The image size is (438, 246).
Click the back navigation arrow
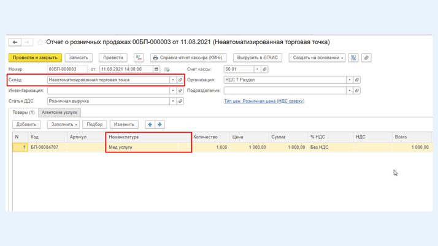point(15,42)
